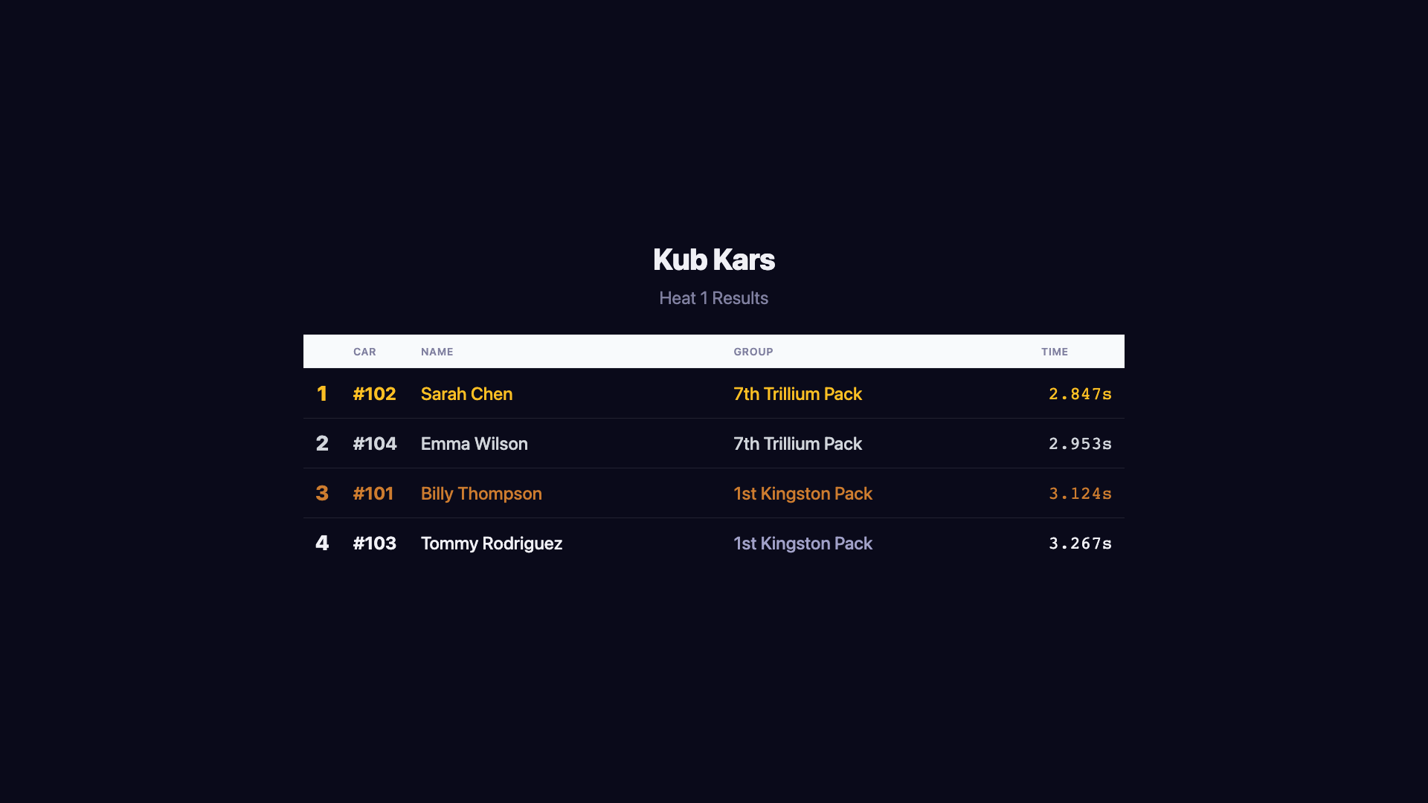Select Emma Wilson's name
Screen dimensions: 1428x803
(474, 444)
